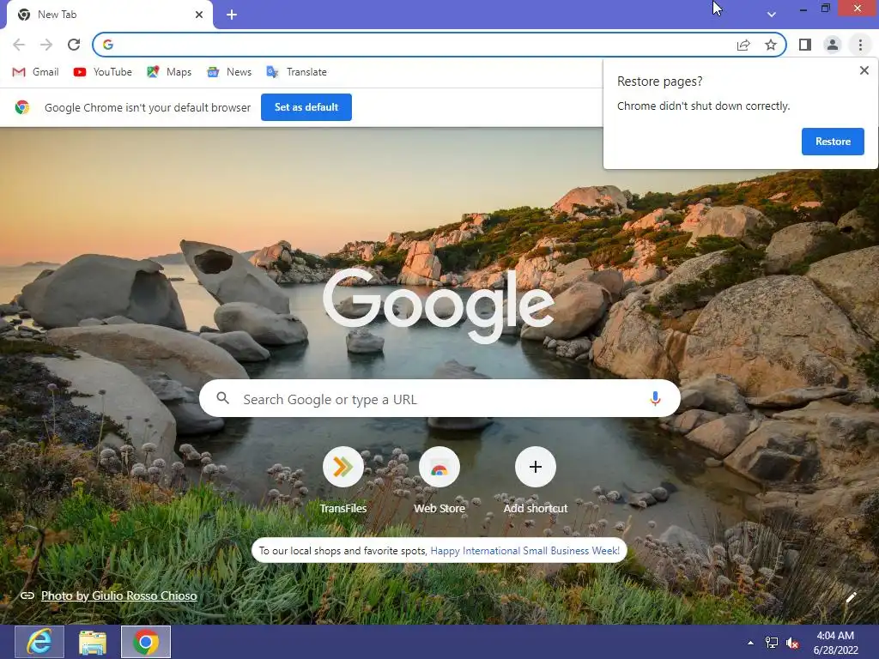
Task: Open the Web Store shortcut
Action: [x=439, y=480]
